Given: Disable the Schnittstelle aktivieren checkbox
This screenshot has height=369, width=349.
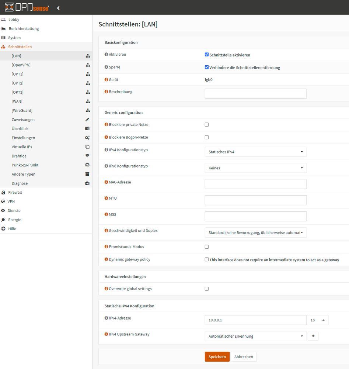Looking at the screenshot, I should tap(207, 55).
